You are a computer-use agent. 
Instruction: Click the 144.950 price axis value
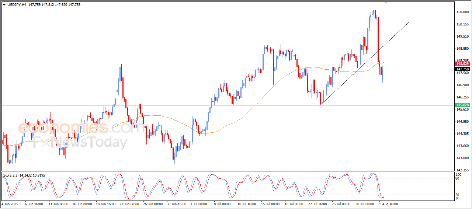[462, 122]
